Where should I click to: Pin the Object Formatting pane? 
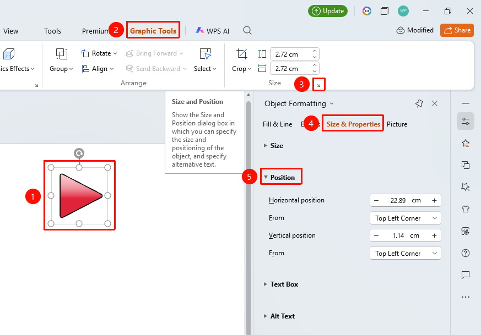419,103
